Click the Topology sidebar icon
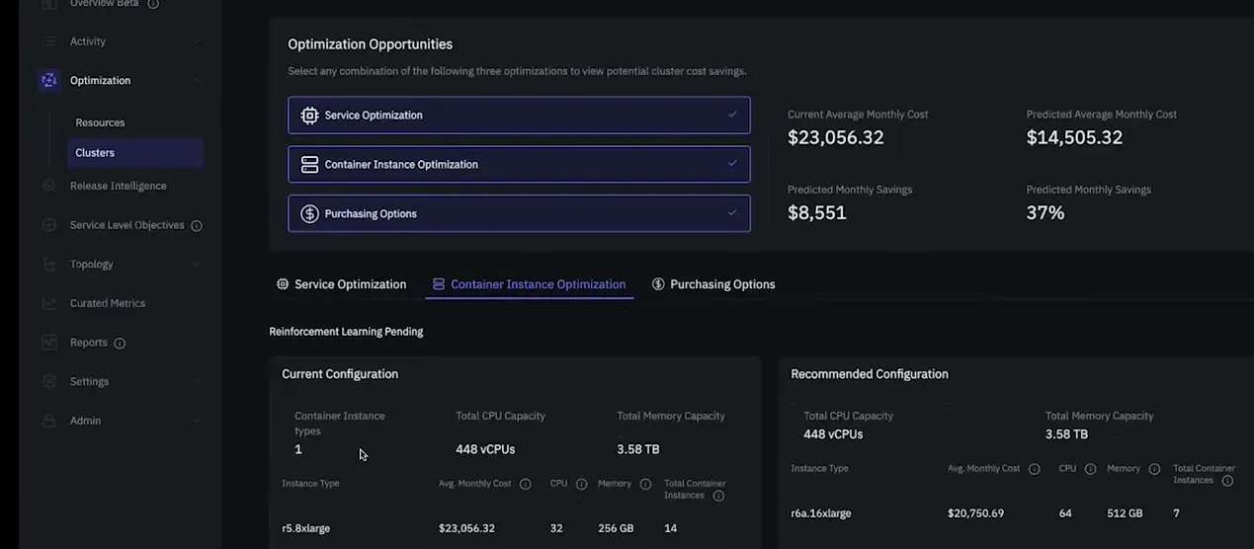Viewport: 1254px width, 549px height. click(49, 264)
